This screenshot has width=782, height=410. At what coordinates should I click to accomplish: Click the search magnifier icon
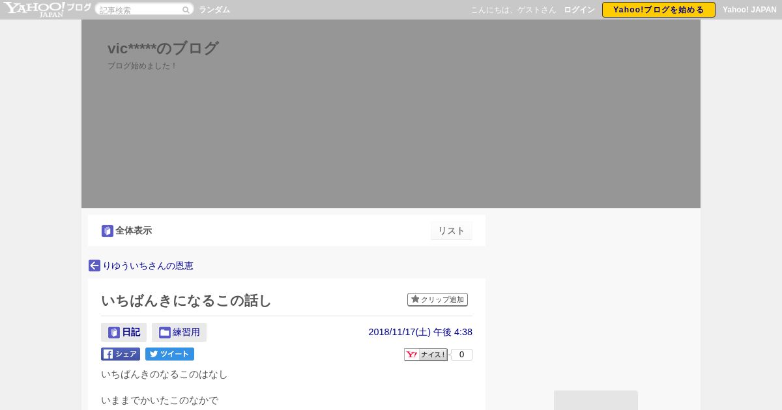[186, 10]
